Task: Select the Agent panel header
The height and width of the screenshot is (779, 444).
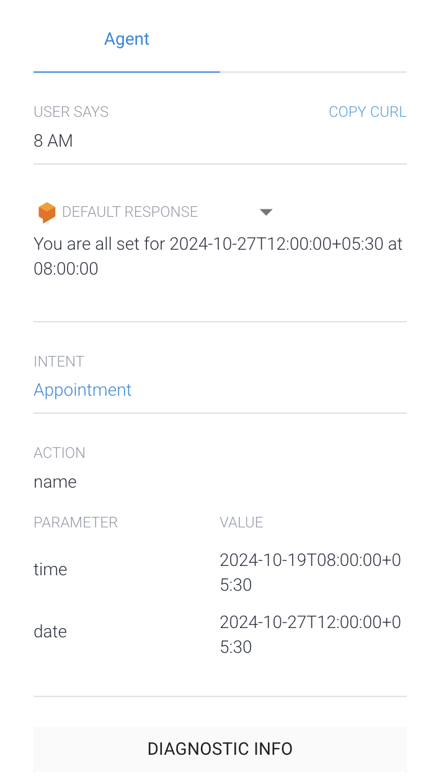Action: (127, 39)
